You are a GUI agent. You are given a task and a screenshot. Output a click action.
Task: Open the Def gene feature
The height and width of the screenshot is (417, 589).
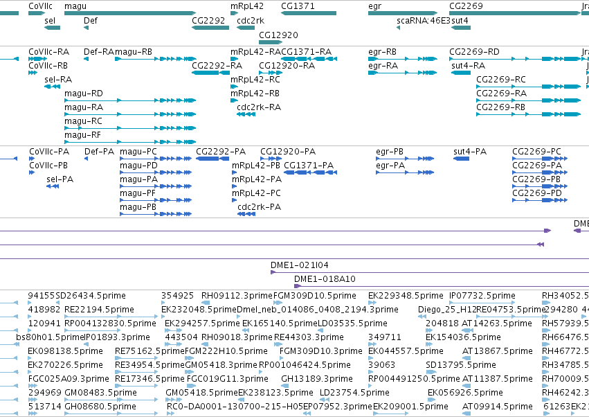pyautogui.click(x=86, y=28)
